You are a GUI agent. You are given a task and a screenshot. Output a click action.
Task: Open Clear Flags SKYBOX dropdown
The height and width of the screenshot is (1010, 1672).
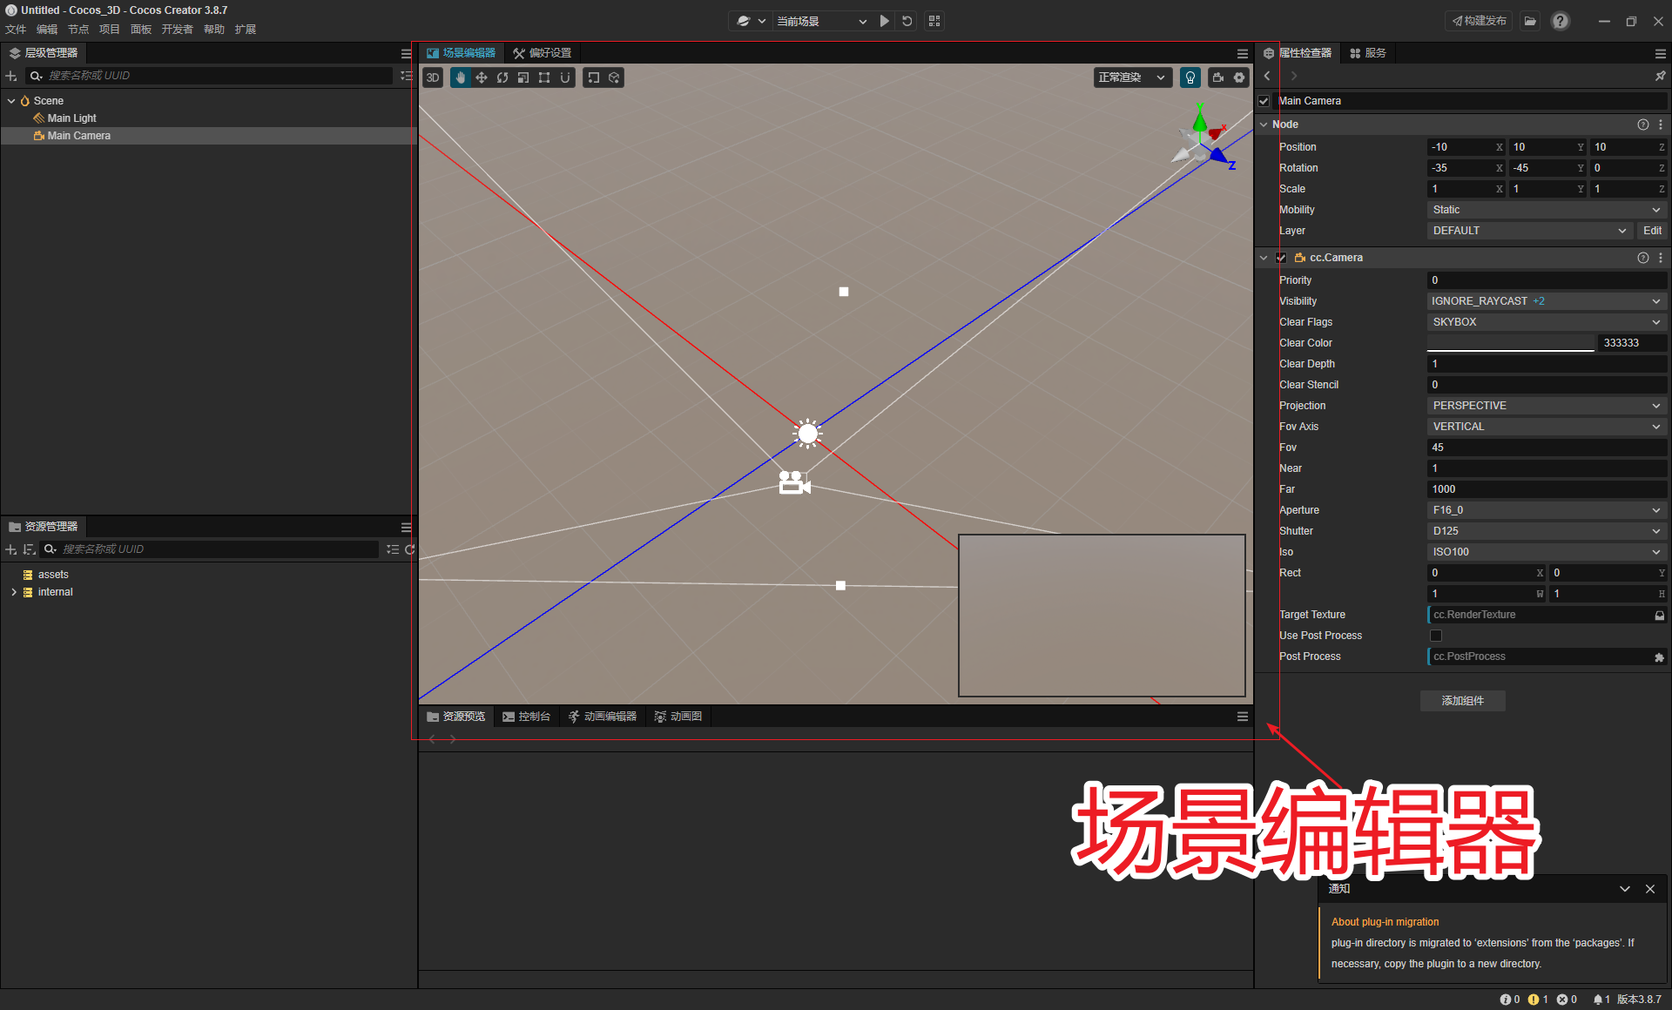1547,322
